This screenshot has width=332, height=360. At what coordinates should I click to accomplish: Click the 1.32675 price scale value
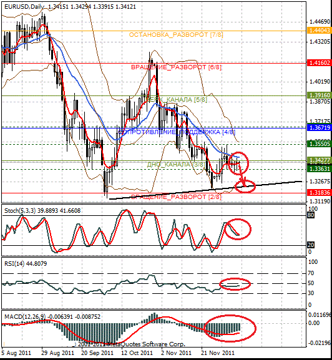pyautogui.click(x=320, y=182)
